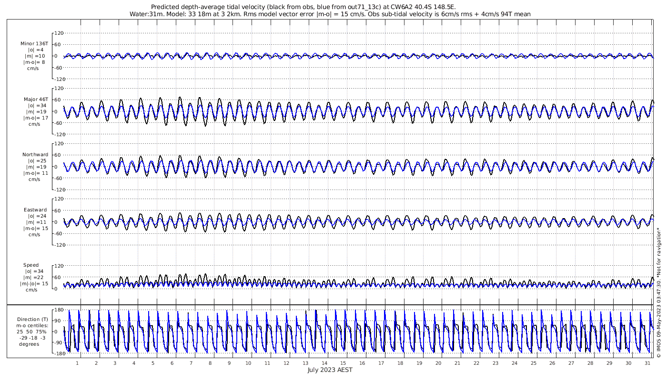The height and width of the screenshot is (381, 667).
Task: Click day 31 on the x-axis
Action: coord(647,363)
